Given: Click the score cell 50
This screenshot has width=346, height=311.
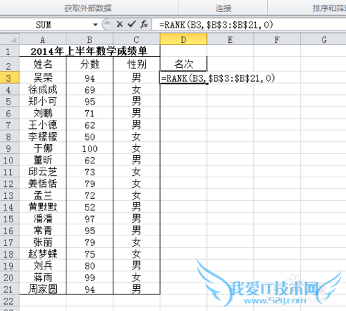Looking at the screenshot, I should 90,136.
